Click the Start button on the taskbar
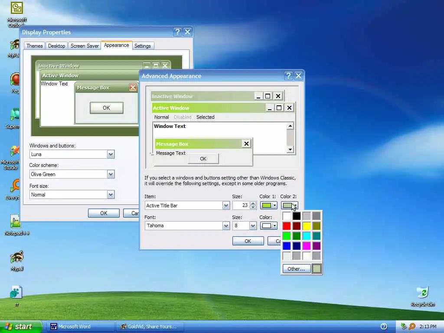This screenshot has height=333, width=444. coord(21,326)
